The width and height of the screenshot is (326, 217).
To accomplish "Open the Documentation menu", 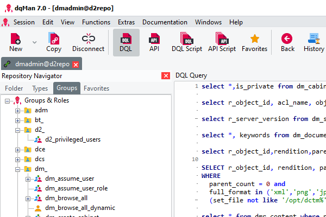I will (165, 22).
